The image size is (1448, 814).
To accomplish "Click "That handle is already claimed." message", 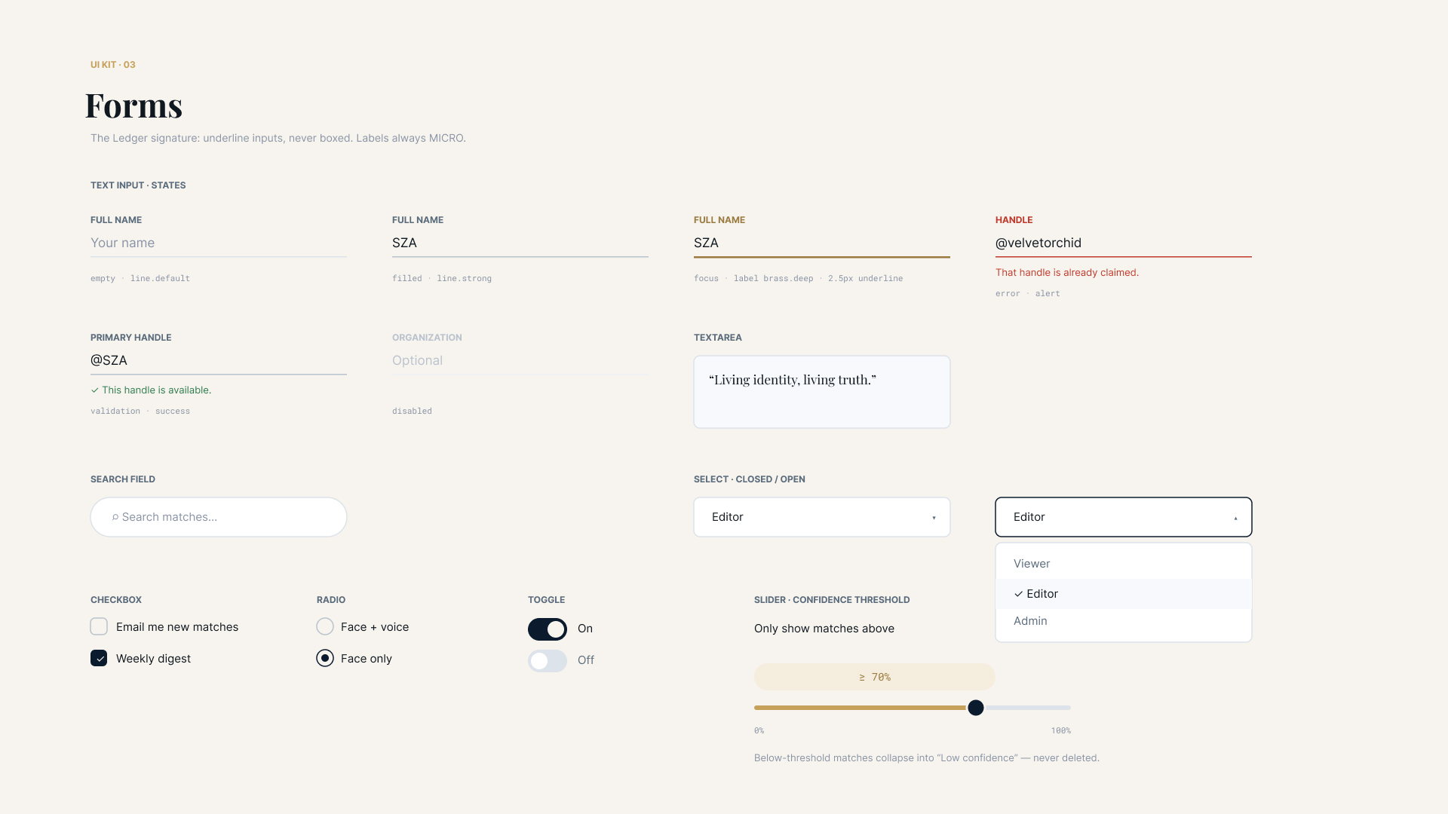I will coord(1067,273).
